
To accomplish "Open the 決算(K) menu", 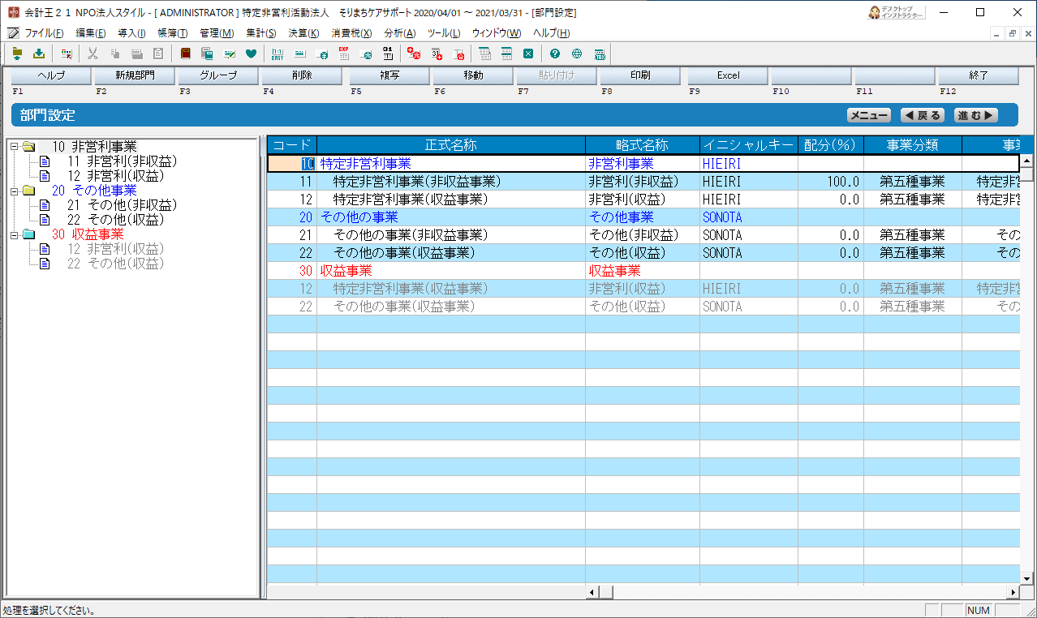I will click(x=303, y=33).
